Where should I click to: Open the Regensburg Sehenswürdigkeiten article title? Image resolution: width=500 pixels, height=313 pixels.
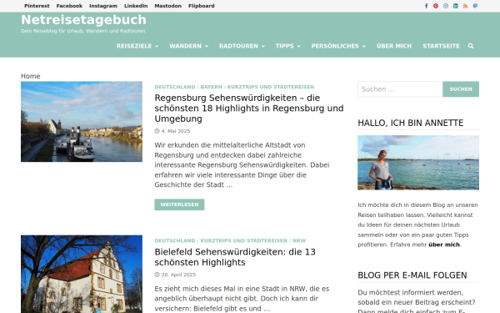click(249, 109)
